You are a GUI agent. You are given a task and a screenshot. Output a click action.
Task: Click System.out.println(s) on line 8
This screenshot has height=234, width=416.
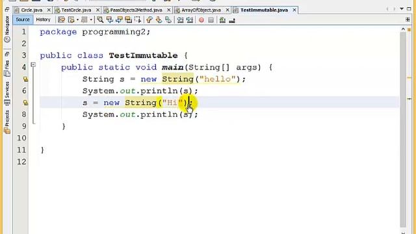pyautogui.click(x=140, y=114)
